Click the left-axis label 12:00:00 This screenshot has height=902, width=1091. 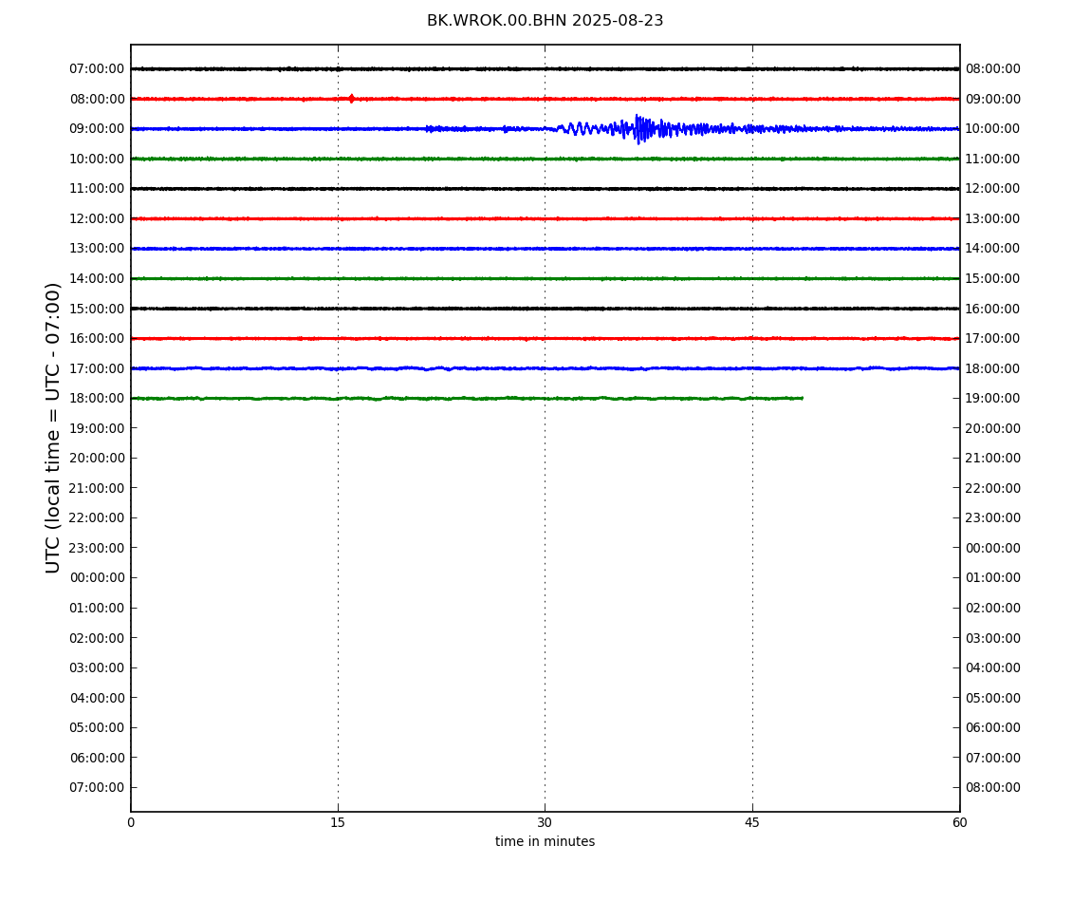coord(98,218)
